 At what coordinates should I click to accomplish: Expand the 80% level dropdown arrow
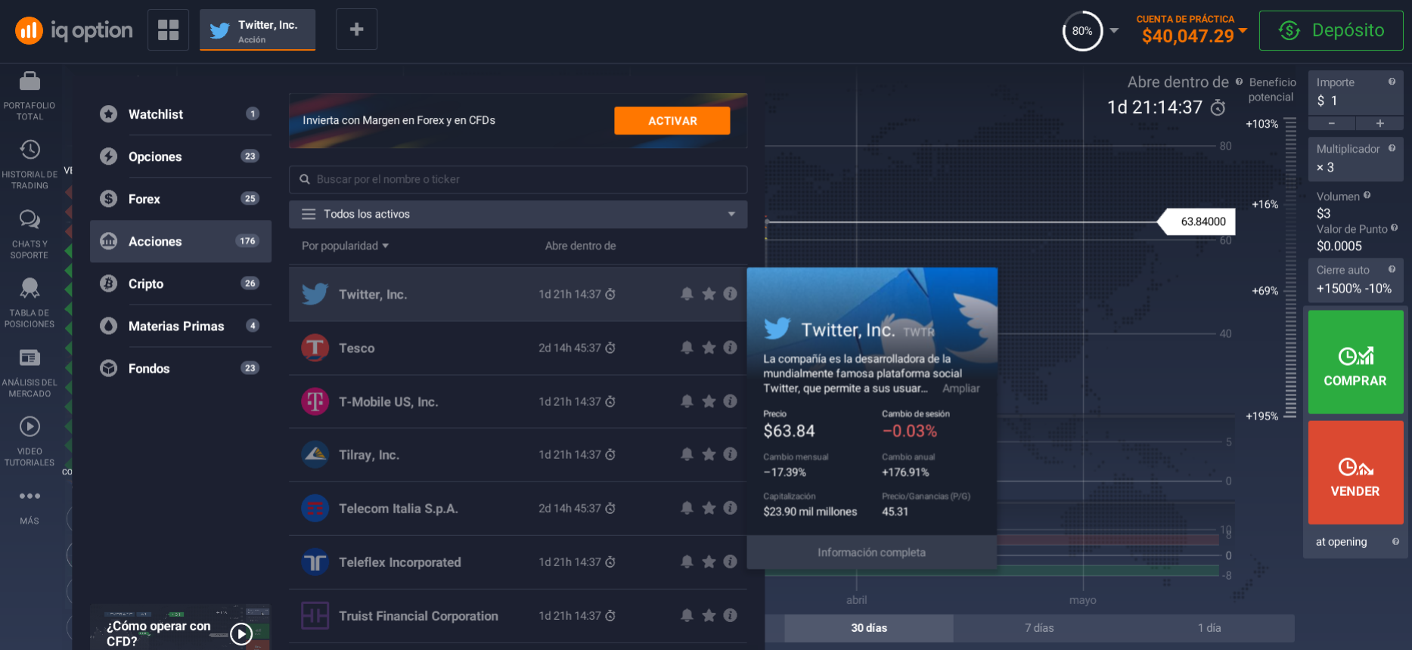[x=1114, y=31]
